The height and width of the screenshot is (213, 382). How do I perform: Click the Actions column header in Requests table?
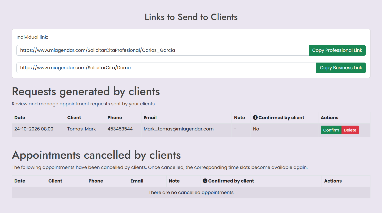click(x=329, y=118)
